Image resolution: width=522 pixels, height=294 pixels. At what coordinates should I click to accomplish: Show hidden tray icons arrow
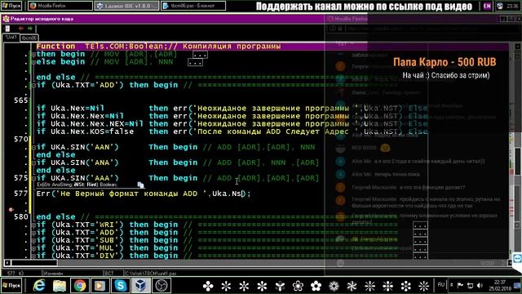click(451, 285)
